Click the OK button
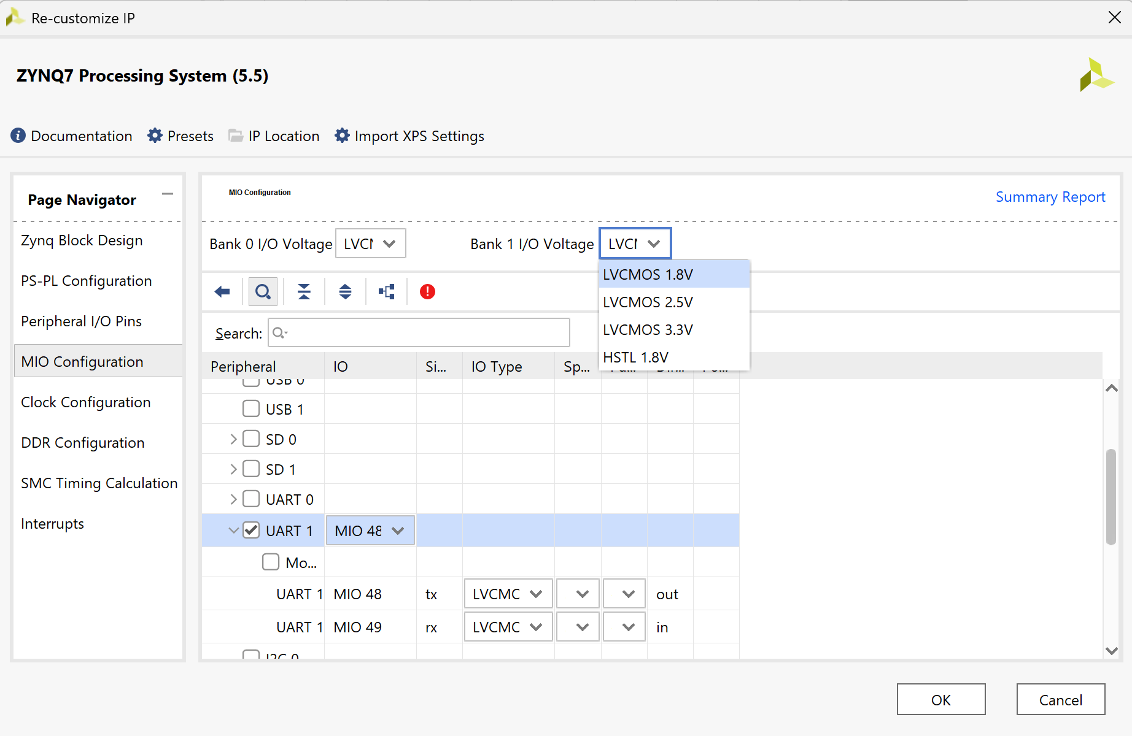The height and width of the screenshot is (736, 1132). pyautogui.click(x=941, y=699)
